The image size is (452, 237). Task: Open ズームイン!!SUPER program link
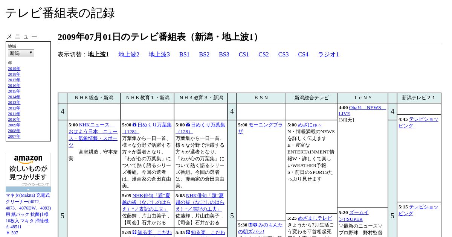pos(354,216)
